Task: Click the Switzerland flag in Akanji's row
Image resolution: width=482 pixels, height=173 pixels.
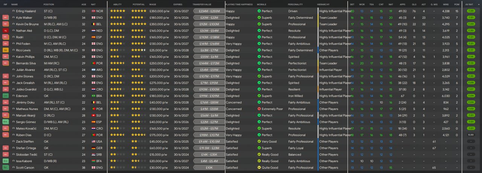Action: (93, 116)
